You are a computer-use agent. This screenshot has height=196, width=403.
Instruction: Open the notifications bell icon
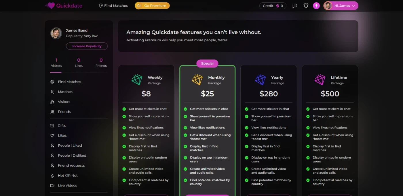306,6
